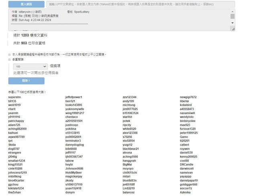The image size is (257, 196).
Task: Click the text area resize handle corner
Action: click(x=233, y=29)
